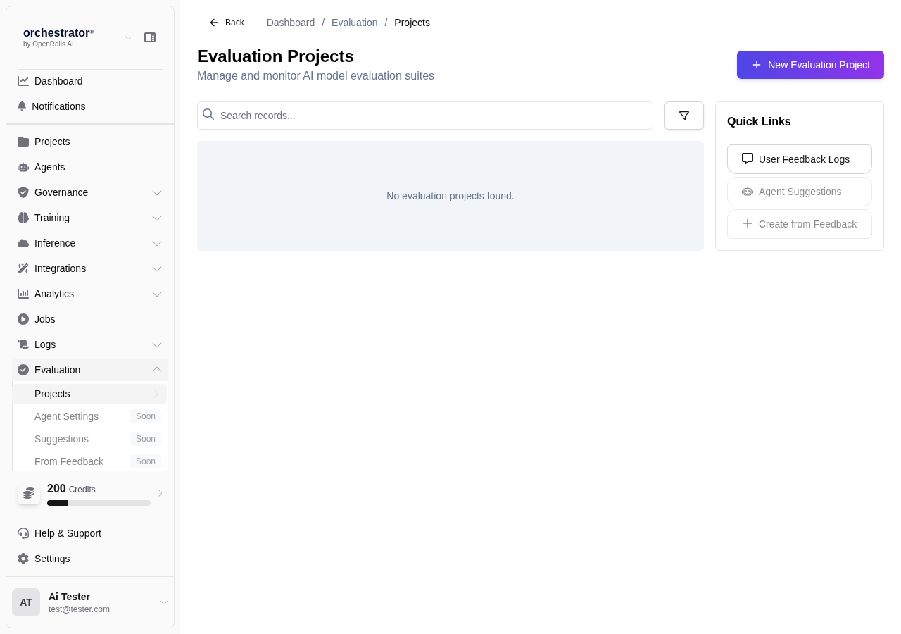Open the Evaluation breadcrumb link
Viewport: 901px width, 634px height.
[354, 23]
